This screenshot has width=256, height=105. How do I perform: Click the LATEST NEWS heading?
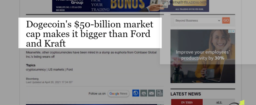tap(186, 94)
